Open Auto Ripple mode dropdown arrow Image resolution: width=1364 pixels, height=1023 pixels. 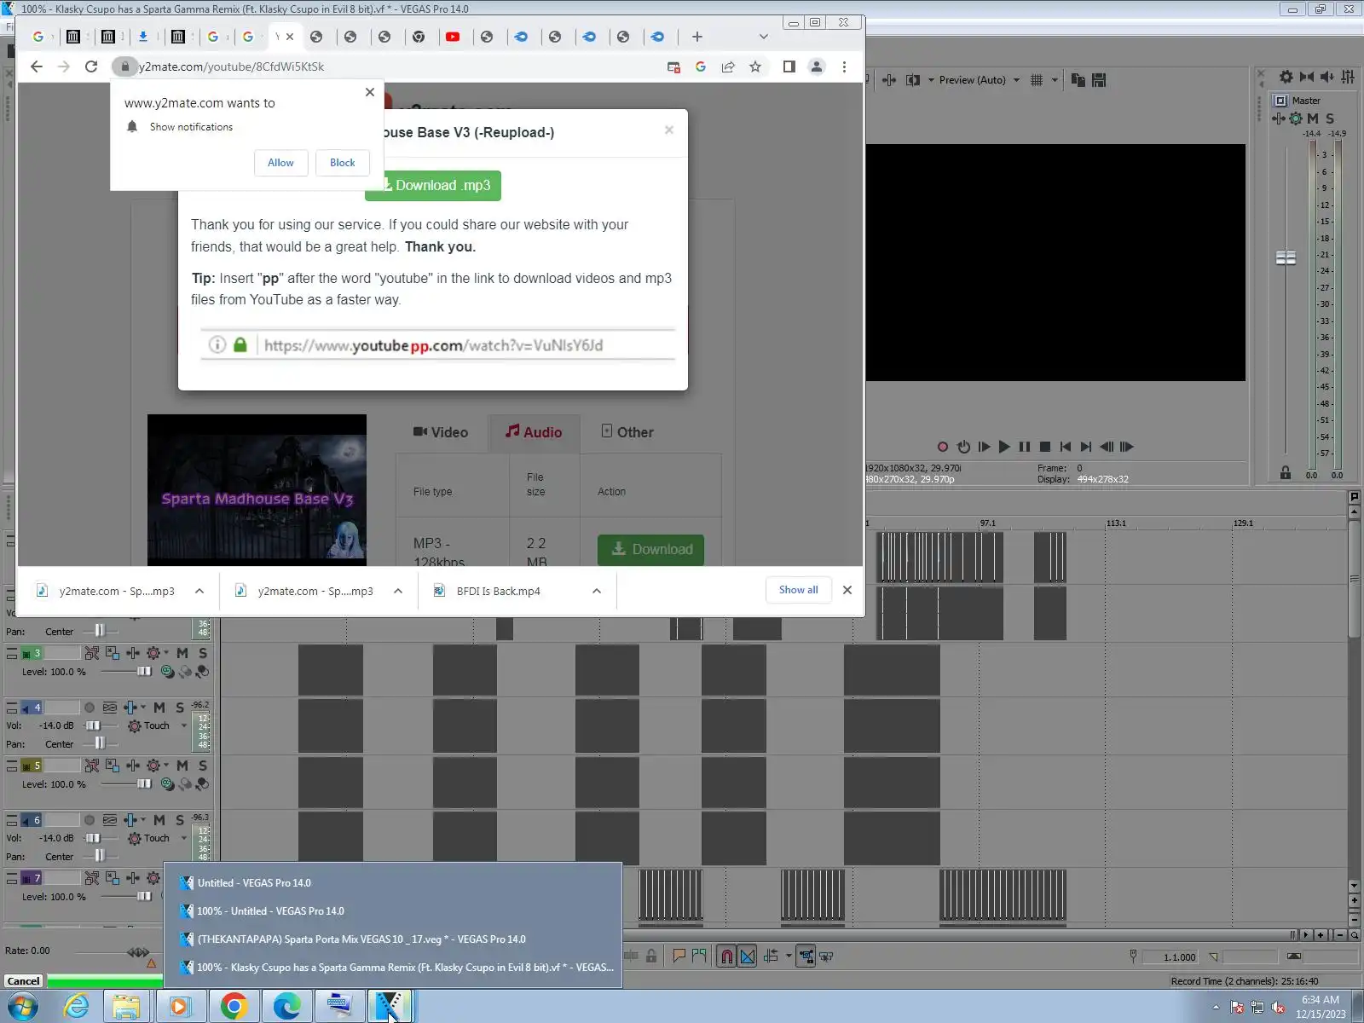point(789,957)
